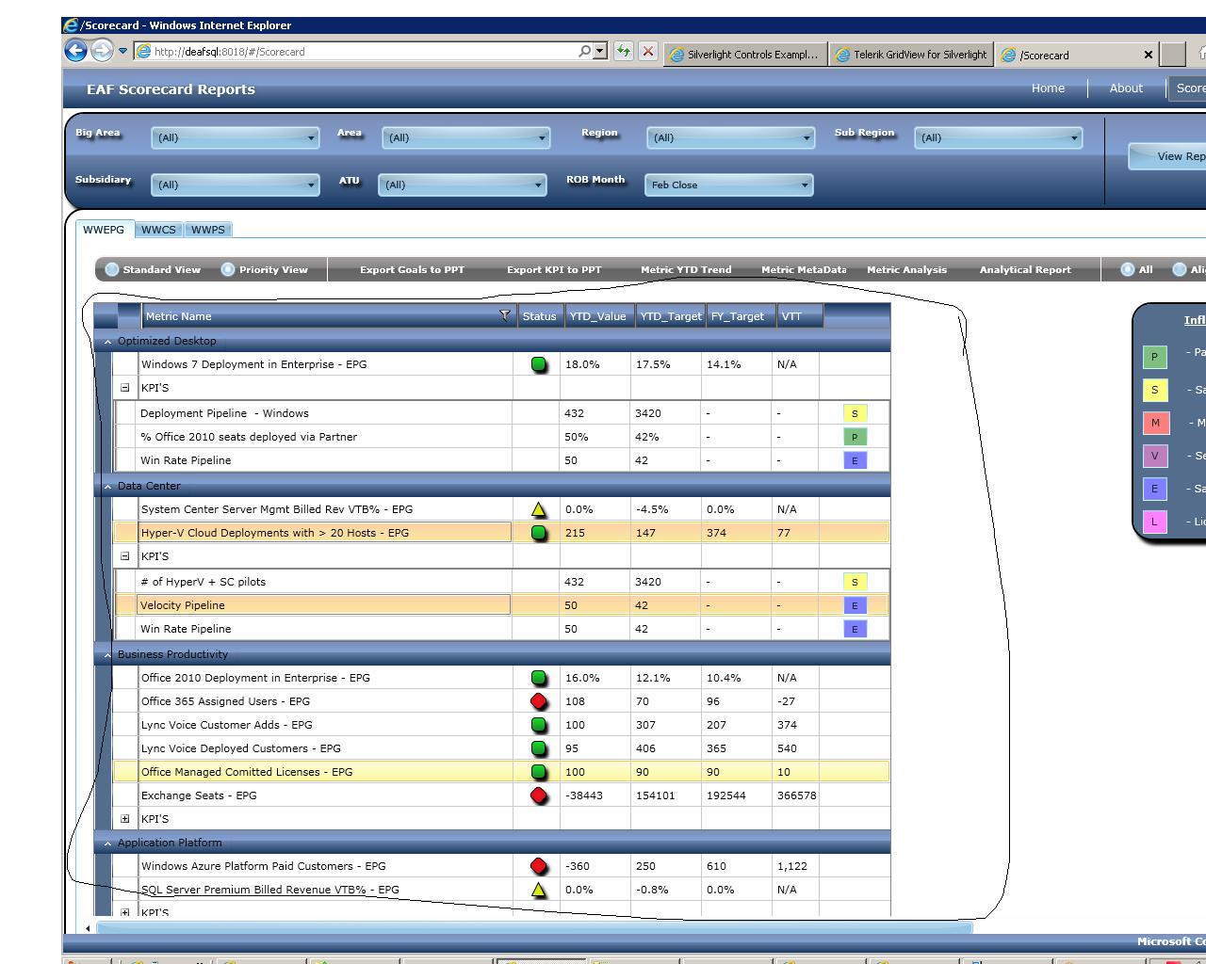The image size is (1206, 964).
Task: Open the Sub Region dropdown
Action: tap(999, 137)
